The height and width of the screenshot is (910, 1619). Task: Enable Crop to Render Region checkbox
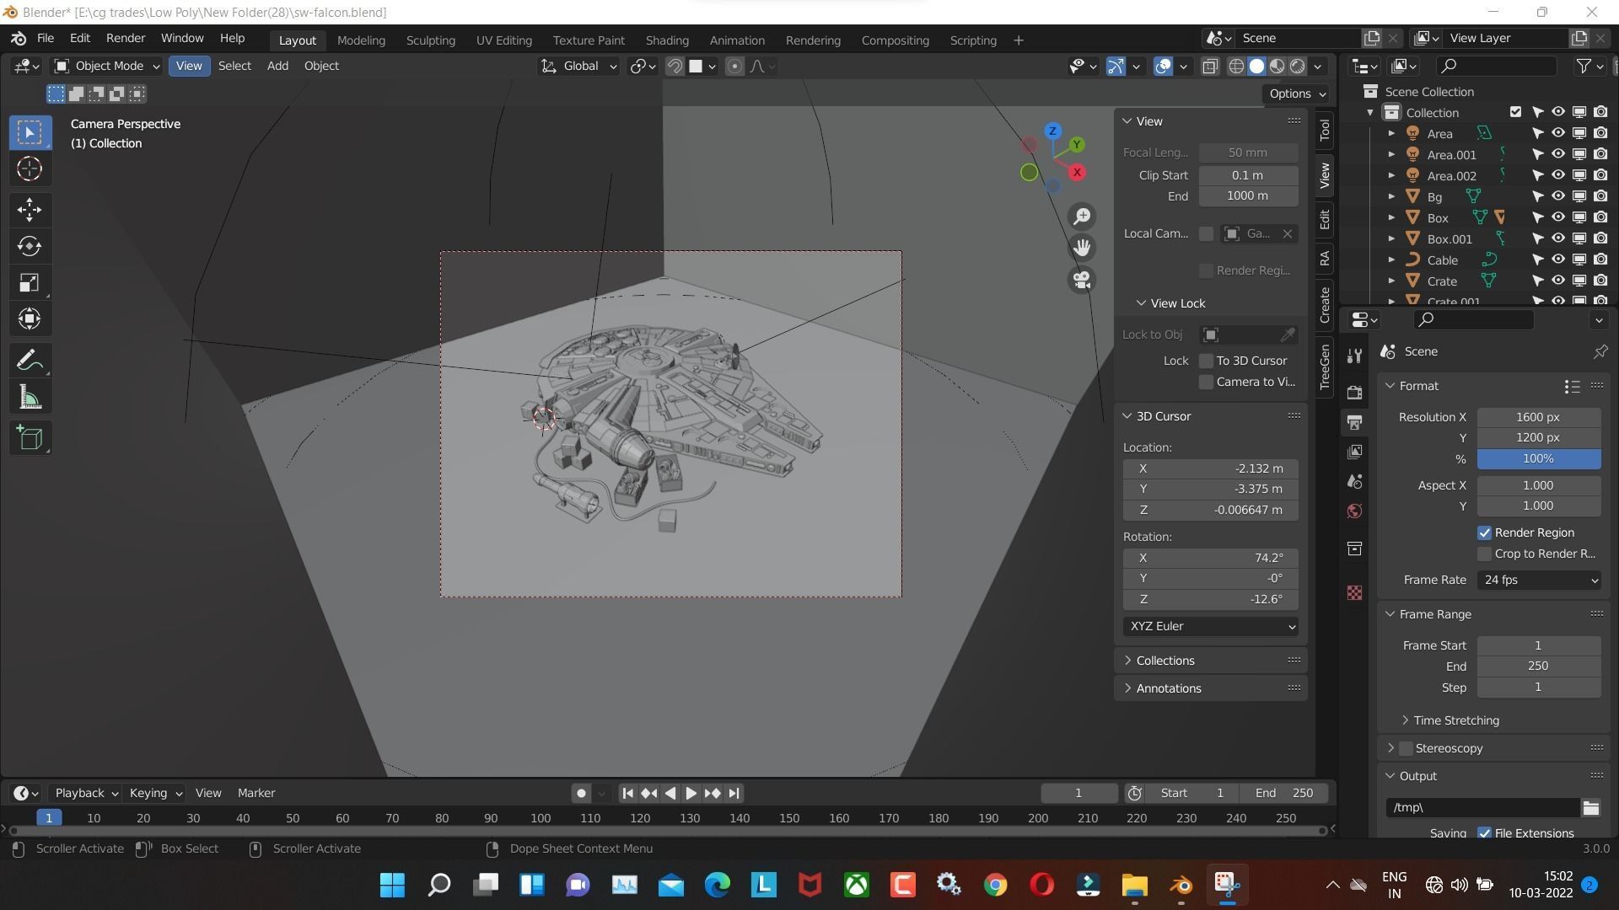pos(1484,554)
